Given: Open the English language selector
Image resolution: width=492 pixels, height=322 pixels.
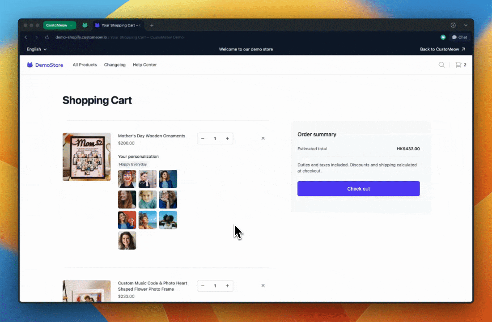Looking at the screenshot, I should coord(37,49).
